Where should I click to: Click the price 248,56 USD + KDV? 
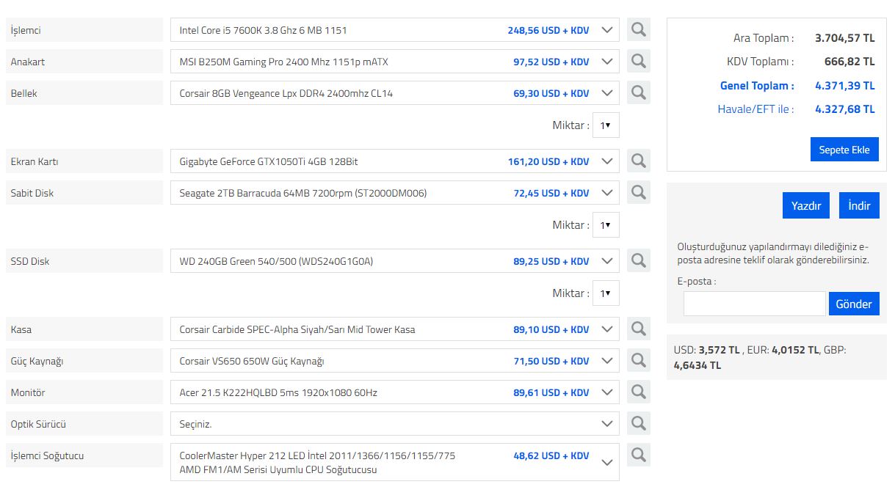[548, 30]
